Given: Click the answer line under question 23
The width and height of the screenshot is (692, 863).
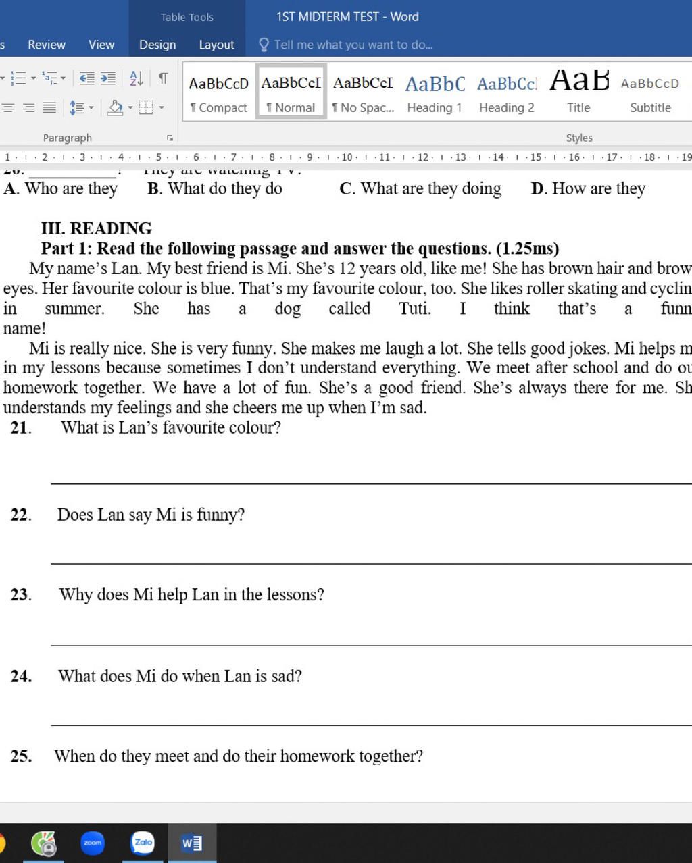Looking at the screenshot, I should [x=372, y=644].
